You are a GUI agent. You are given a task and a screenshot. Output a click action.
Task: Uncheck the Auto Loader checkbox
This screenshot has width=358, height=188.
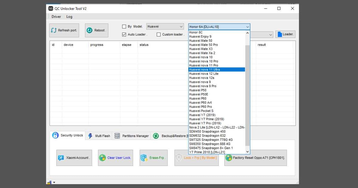click(124, 34)
